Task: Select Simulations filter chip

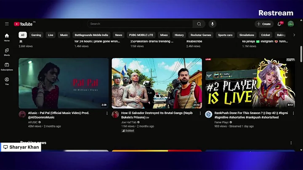Action: (247, 35)
